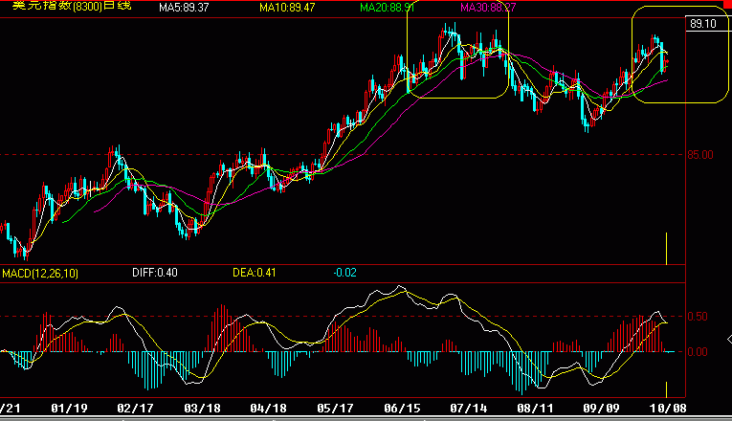This screenshot has height=421, width=732.
Task: Select the MA10:89.47 indicator label
Action: (x=287, y=8)
